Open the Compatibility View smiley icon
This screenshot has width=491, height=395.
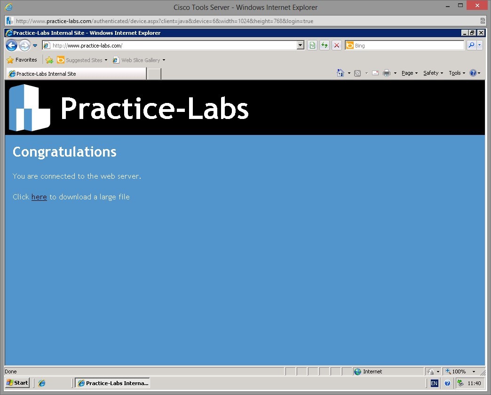pos(313,45)
